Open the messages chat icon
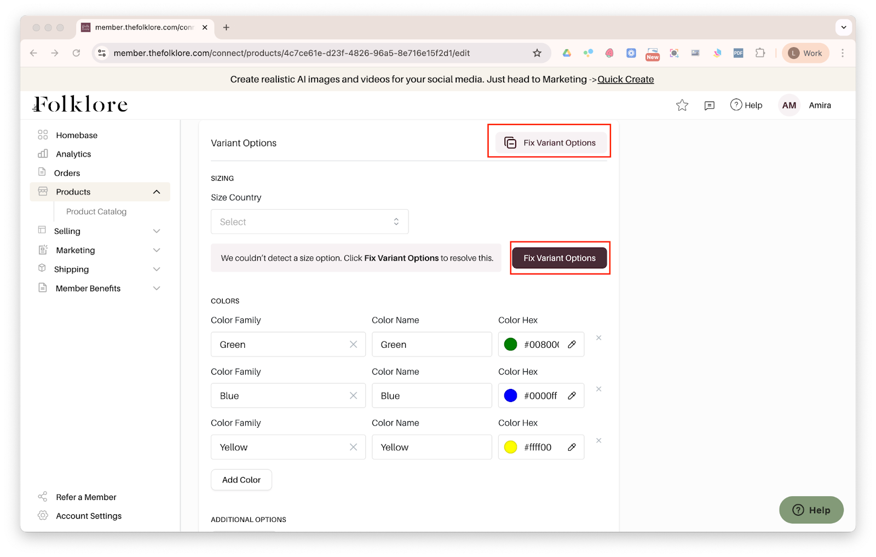Screen dimensions: 876x557 pyautogui.click(x=710, y=105)
